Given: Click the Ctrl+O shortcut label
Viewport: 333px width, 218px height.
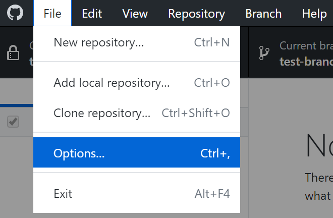Looking at the screenshot, I should tap(212, 83).
